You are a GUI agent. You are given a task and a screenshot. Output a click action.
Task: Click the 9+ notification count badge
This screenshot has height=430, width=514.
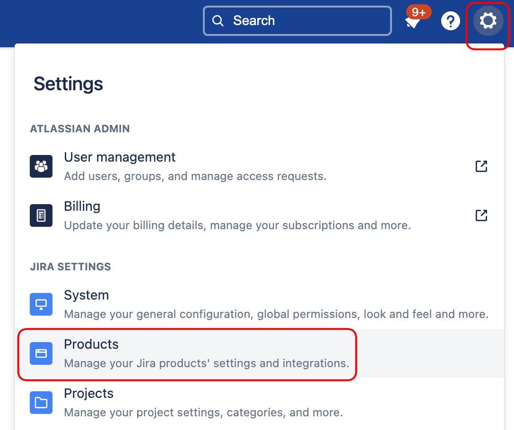point(418,12)
